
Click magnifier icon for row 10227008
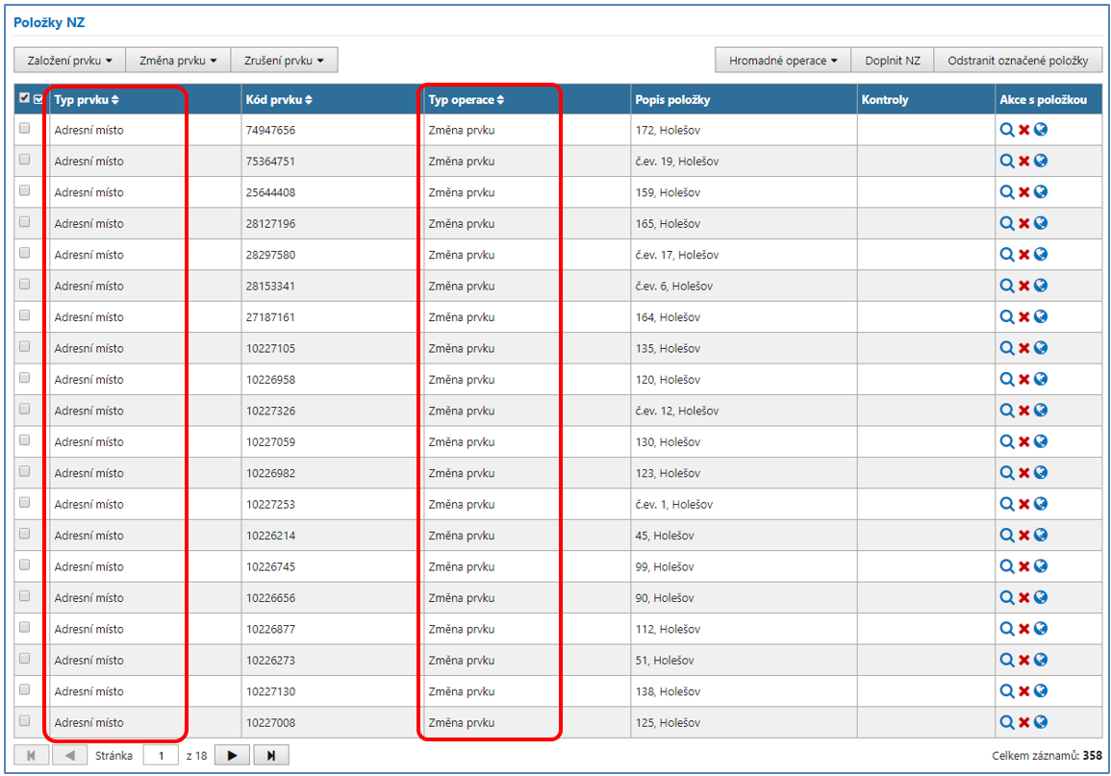click(x=1007, y=723)
